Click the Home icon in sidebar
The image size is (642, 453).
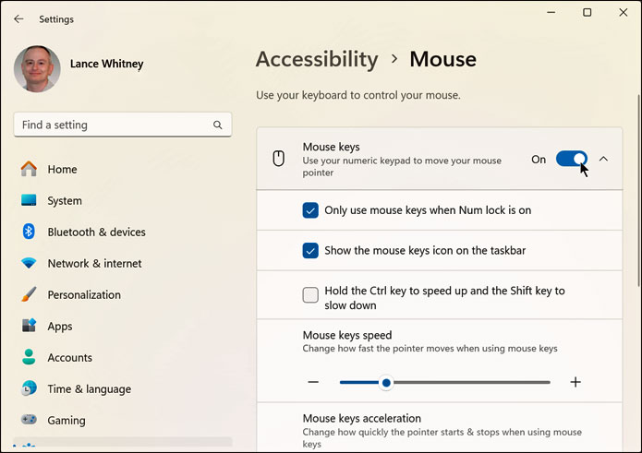tap(29, 170)
